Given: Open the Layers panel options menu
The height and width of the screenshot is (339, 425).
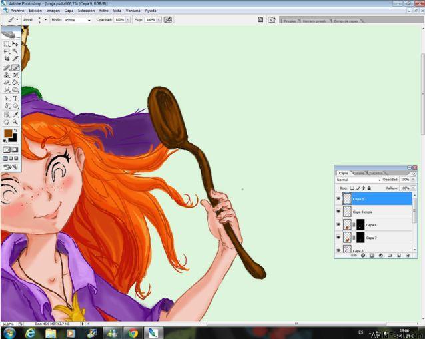Looking at the screenshot, I should tap(414, 174).
